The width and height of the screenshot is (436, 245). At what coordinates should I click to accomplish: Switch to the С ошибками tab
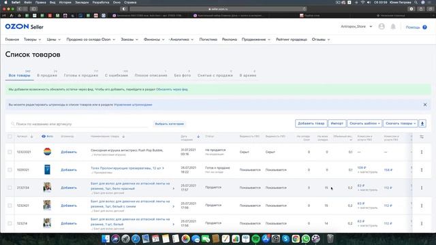click(x=116, y=76)
